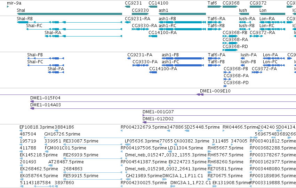Viewport: 296px width, 188px height.
Task: Click the Lon gene label
Action: point(263,10)
